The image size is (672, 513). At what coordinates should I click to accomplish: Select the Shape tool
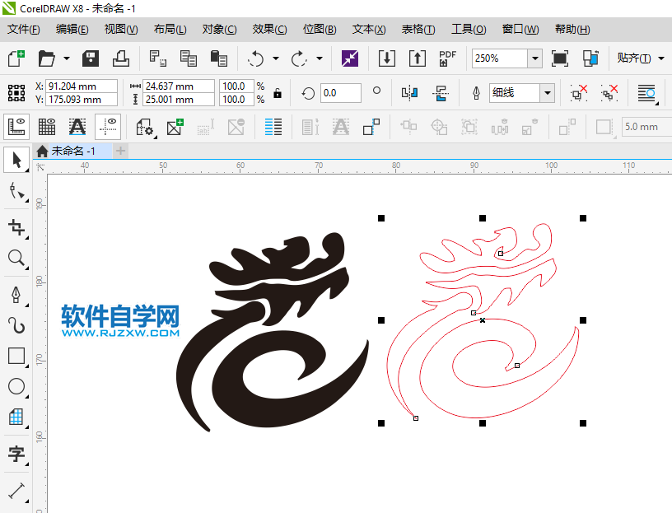click(16, 191)
